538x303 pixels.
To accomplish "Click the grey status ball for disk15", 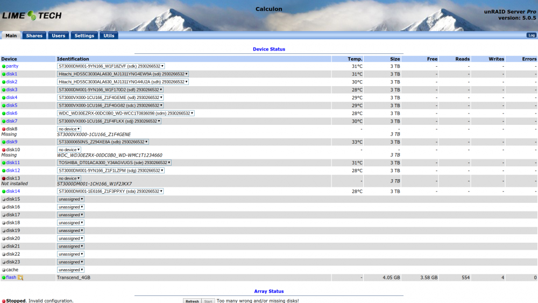I will 4,199.
